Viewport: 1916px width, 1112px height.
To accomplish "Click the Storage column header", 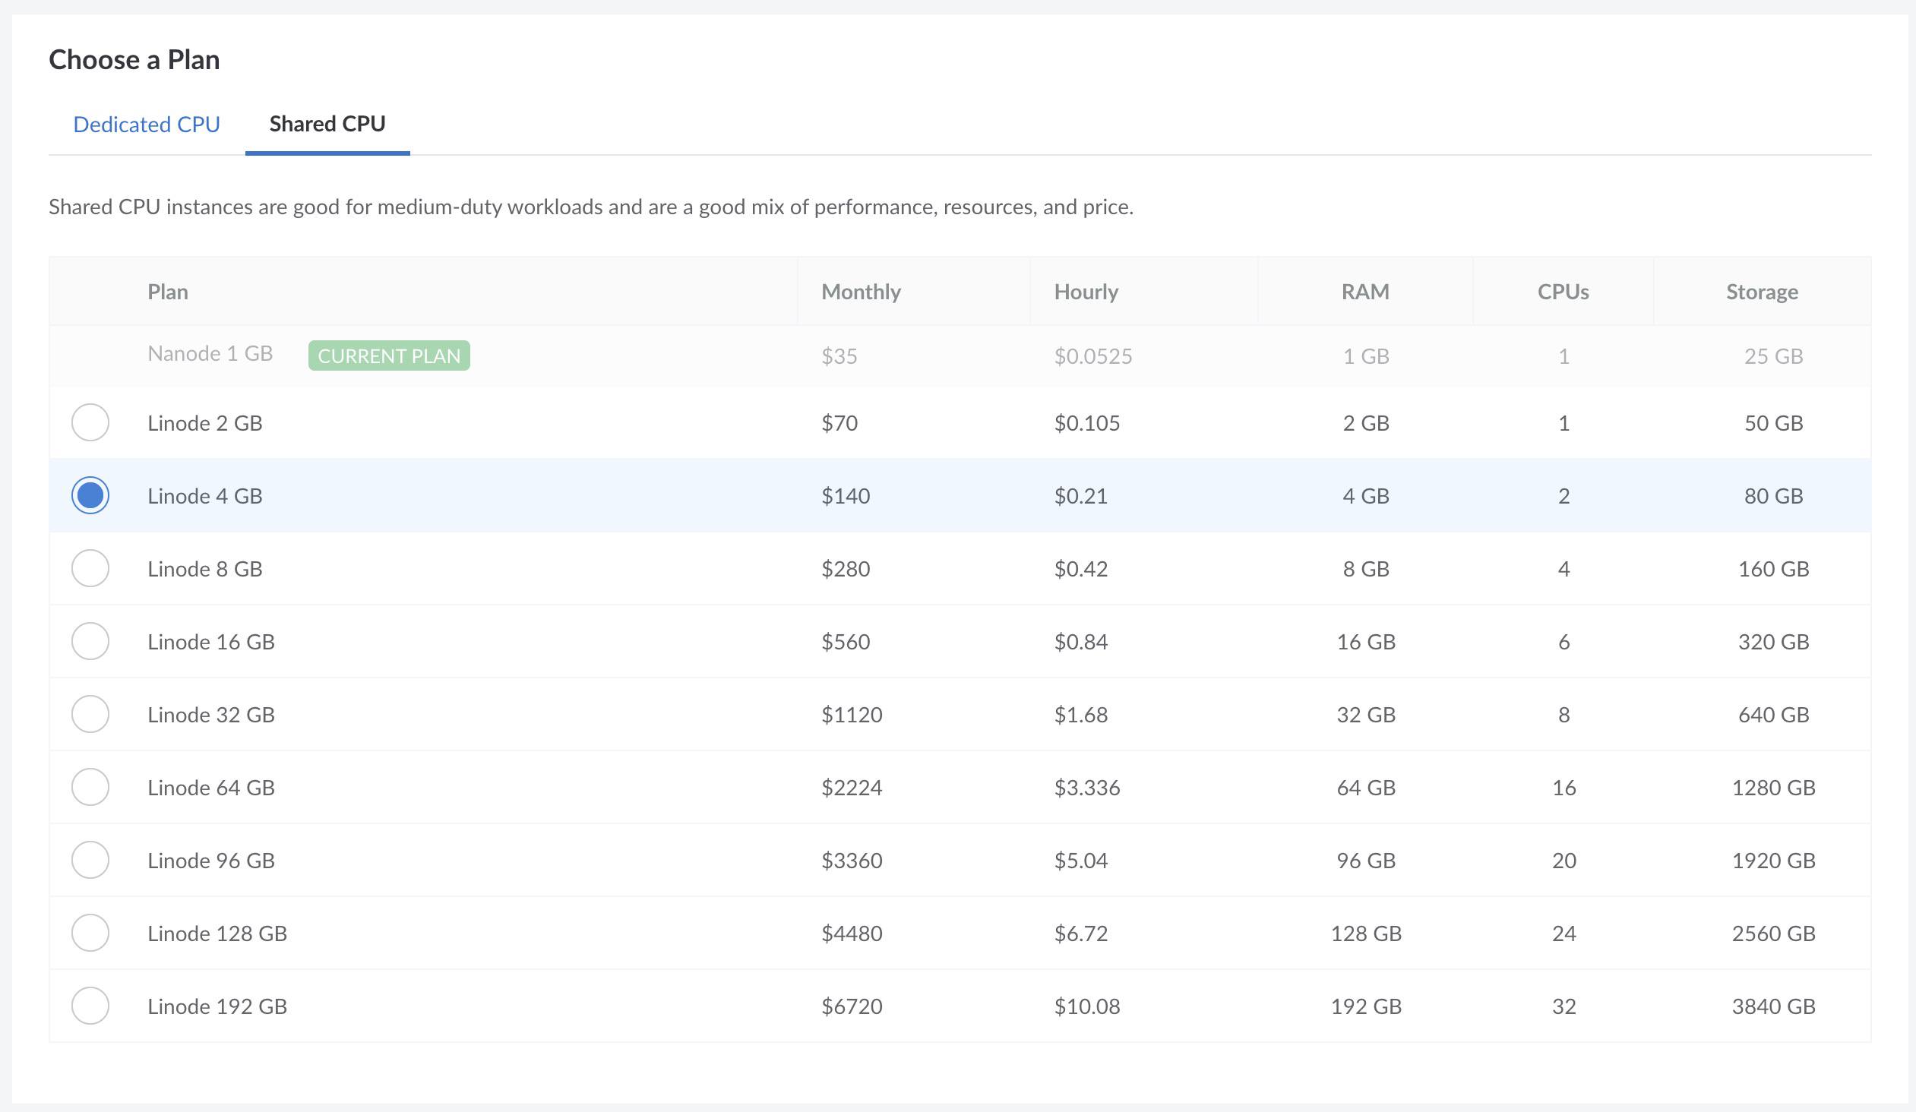I will [x=1762, y=291].
